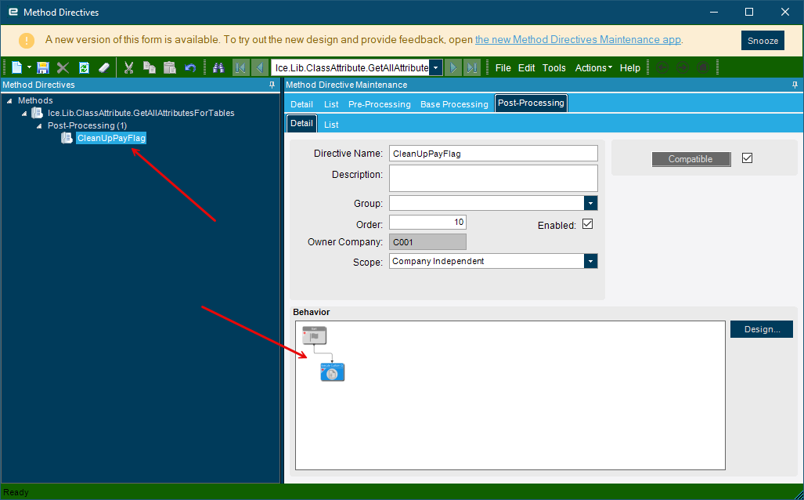Click the warning exclamation icon in banner
This screenshot has height=500, width=804.
tap(27, 40)
